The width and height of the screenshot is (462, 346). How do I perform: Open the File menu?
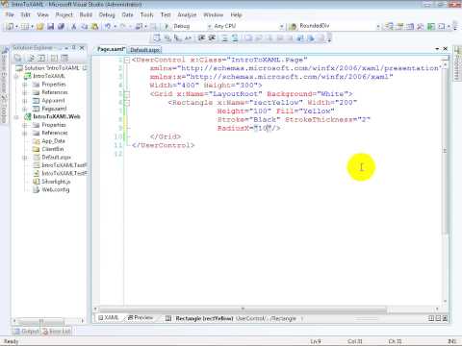(x=10, y=14)
